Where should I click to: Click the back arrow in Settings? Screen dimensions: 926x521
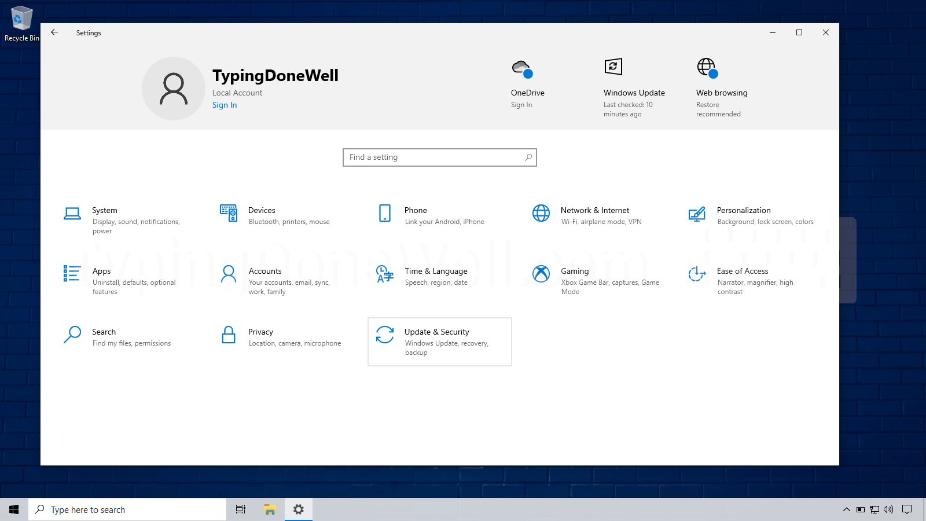(x=54, y=32)
